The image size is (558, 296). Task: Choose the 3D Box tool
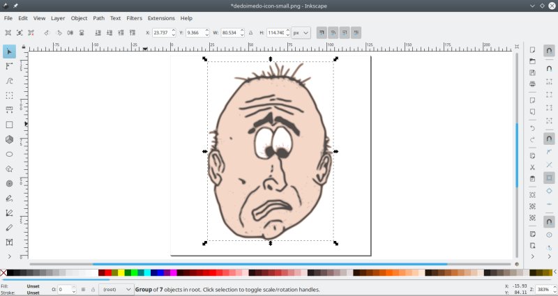coord(9,139)
